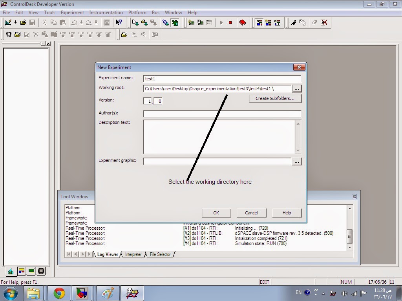This screenshot has width=402, height=301.
Task: Click the Author(s) input field
Action: (222, 114)
